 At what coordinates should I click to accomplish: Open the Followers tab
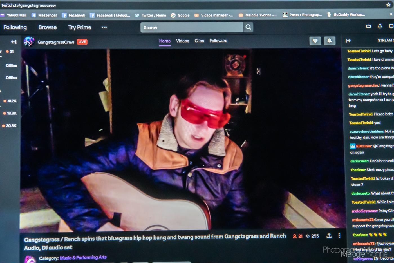point(218,41)
